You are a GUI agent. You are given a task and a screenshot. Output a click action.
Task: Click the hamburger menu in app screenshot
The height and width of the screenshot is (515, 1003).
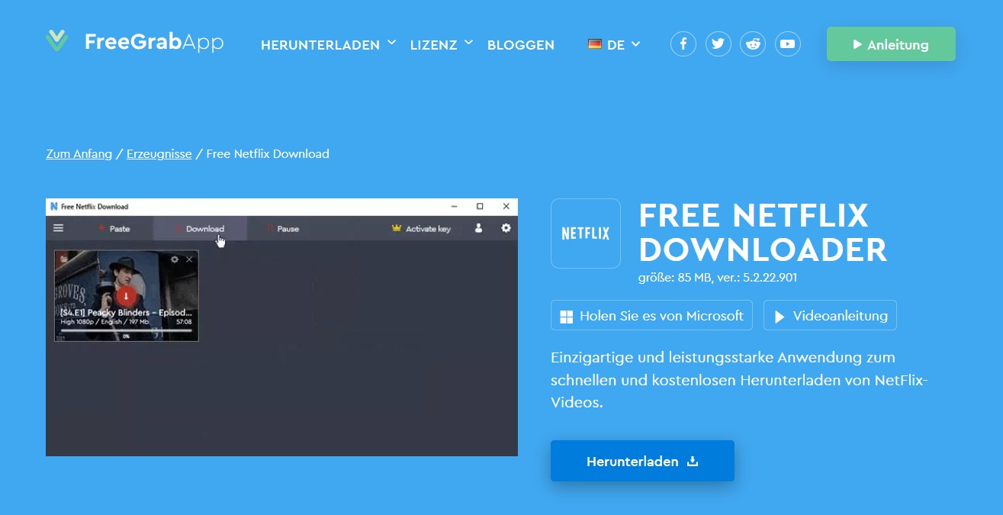pyautogui.click(x=59, y=228)
